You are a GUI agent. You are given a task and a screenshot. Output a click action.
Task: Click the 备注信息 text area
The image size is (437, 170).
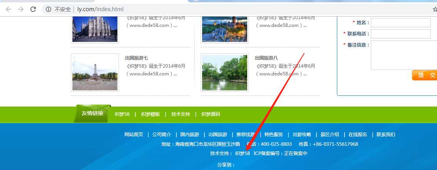click(x=404, y=55)
